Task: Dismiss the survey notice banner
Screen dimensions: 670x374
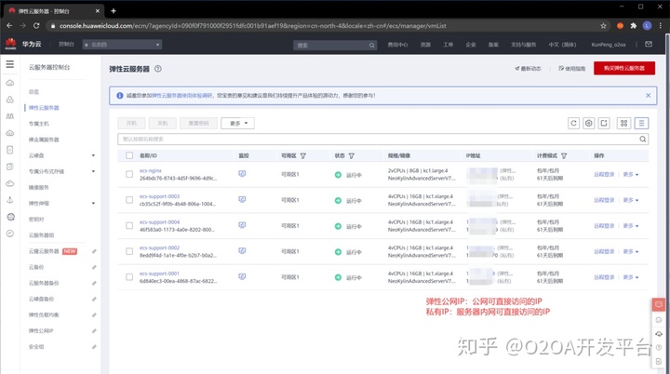Action: (x=649, y=95)
